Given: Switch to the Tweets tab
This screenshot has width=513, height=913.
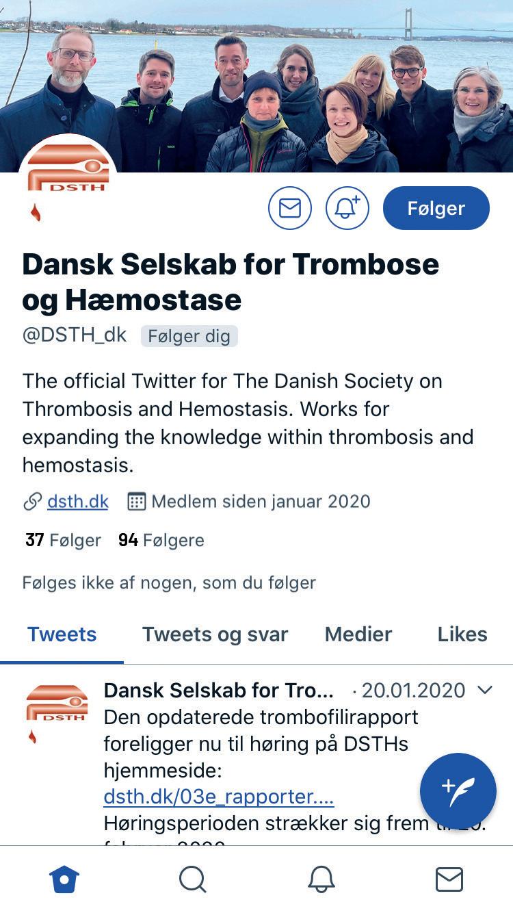Looking at the screenshot, I should coord(62,634).
